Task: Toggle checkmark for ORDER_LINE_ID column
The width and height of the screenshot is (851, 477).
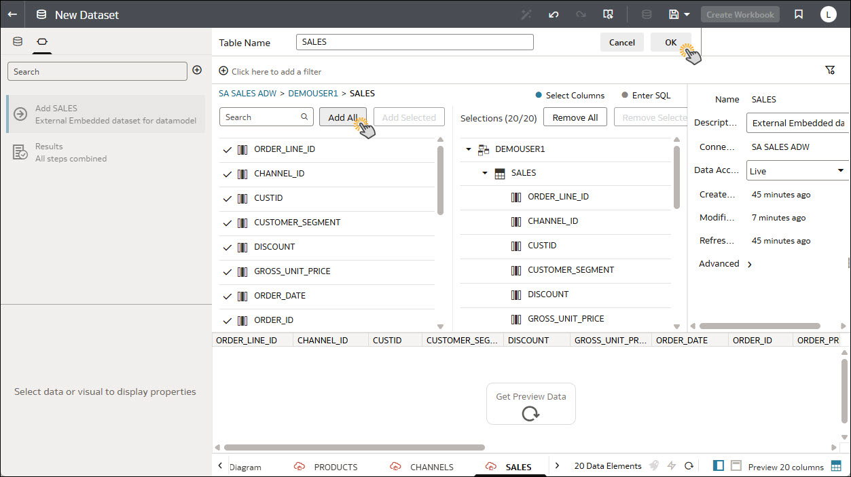Action: coord(228,149)
